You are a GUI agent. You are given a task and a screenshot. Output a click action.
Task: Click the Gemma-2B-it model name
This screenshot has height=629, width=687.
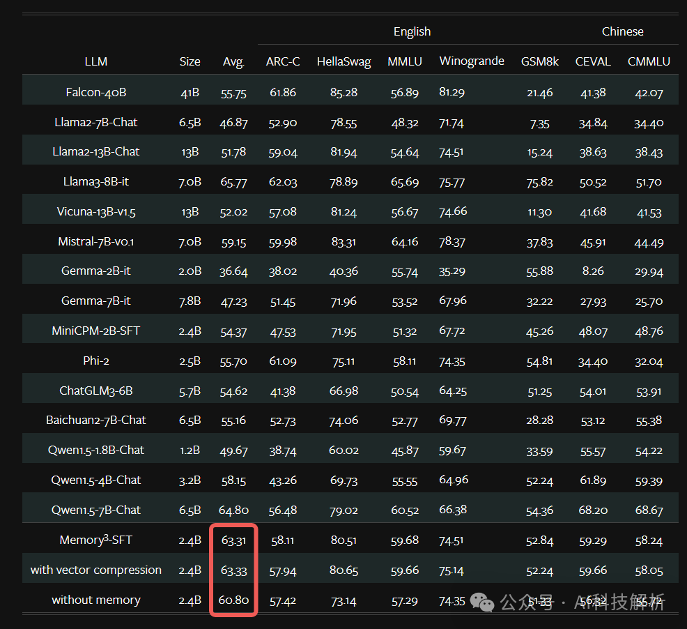click(96, 271)
